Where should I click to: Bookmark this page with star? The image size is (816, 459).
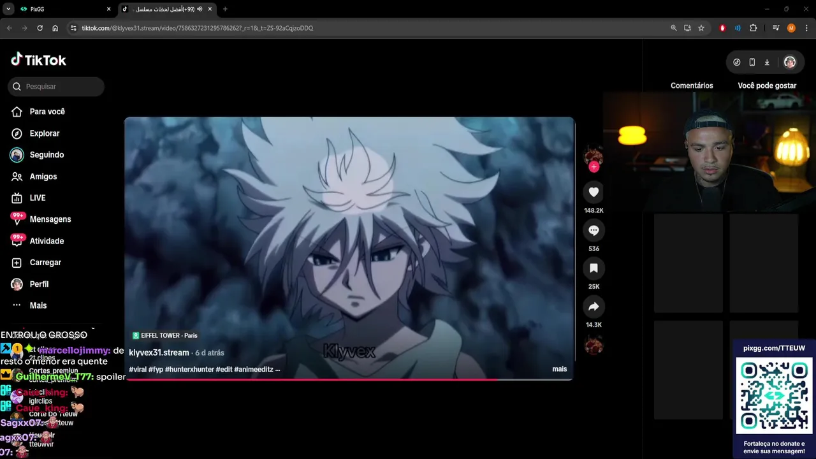click(701, 28)
